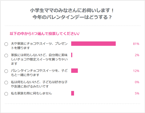Click option text 私も家族も特に何もしません

[x=31, y=93]
